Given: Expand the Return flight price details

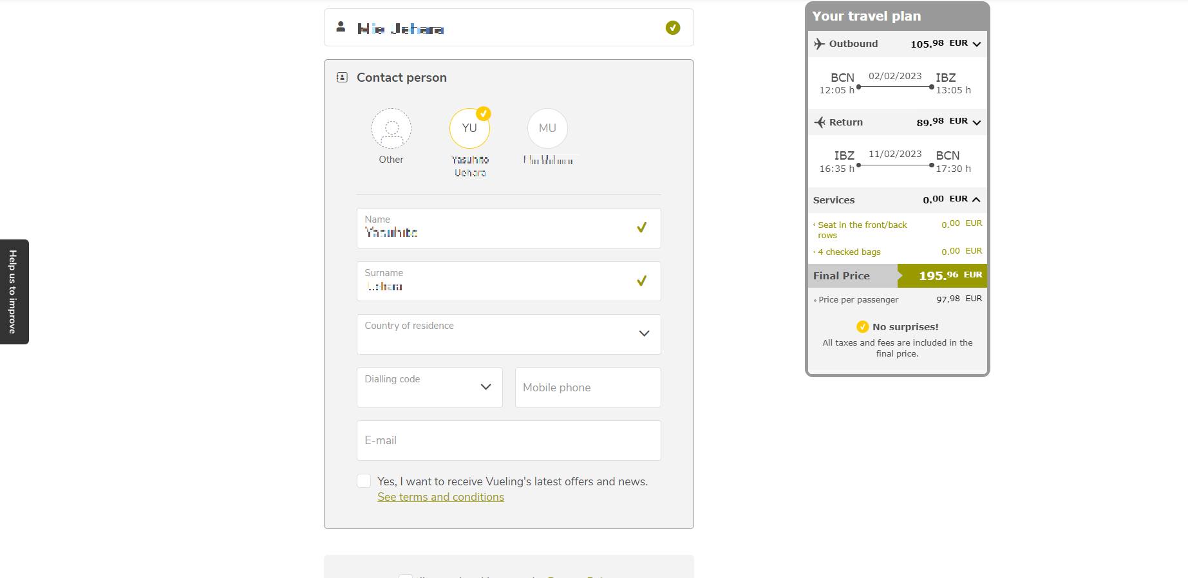Looking at the screenshot, I should [976, 122].
